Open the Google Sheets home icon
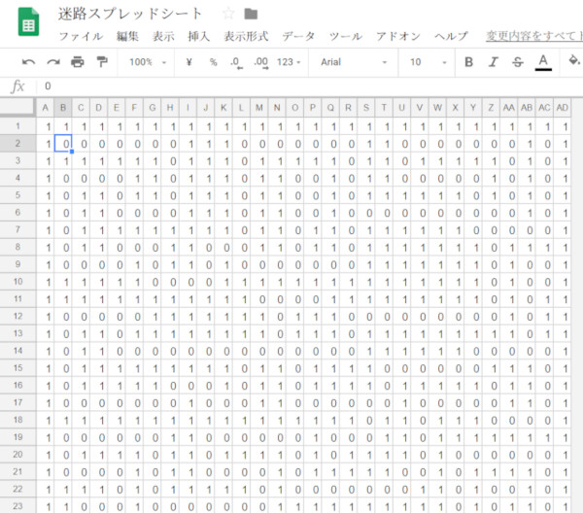The height and width of the screenshot is (513, 583). point(28,21)
